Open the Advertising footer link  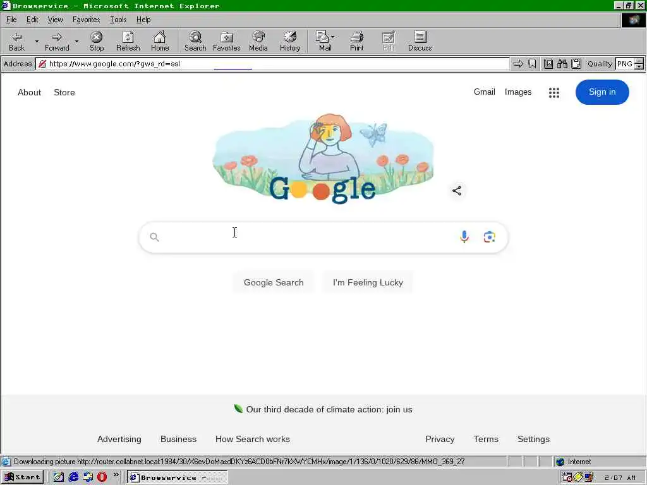119,440
